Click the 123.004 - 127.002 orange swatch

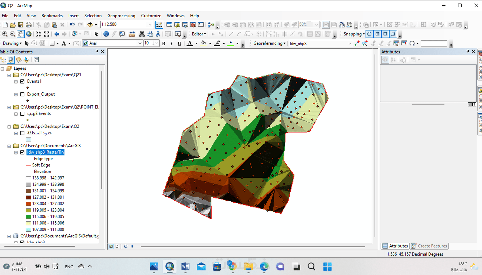[x=28, y=204]
